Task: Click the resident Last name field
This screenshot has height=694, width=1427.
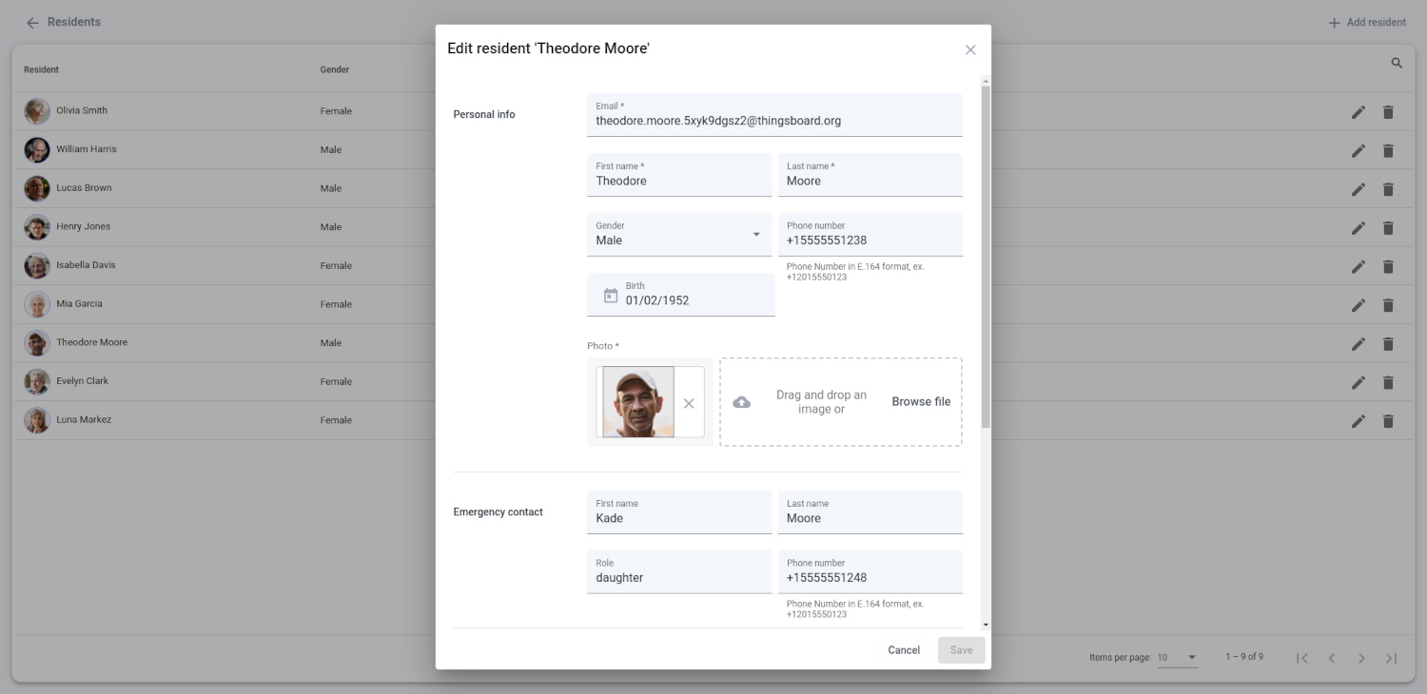Action: point(870,175)
